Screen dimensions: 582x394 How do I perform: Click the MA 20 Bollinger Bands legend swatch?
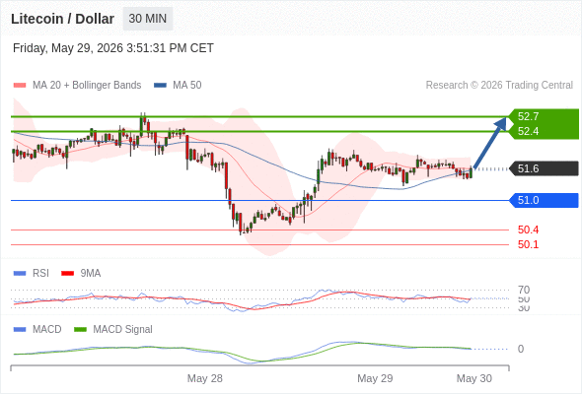(20, 86)
